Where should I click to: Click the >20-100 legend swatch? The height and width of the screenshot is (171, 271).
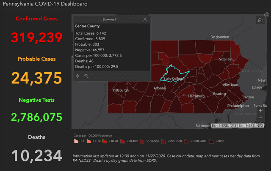coord(122,141)
